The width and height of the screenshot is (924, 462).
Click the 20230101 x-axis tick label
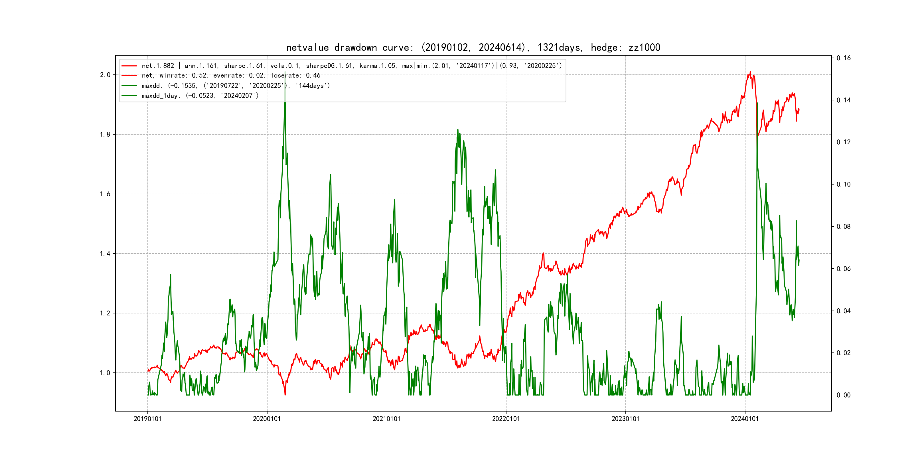(x=625, y=419)
